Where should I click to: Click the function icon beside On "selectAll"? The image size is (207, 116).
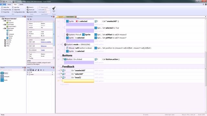coord(63,74)
